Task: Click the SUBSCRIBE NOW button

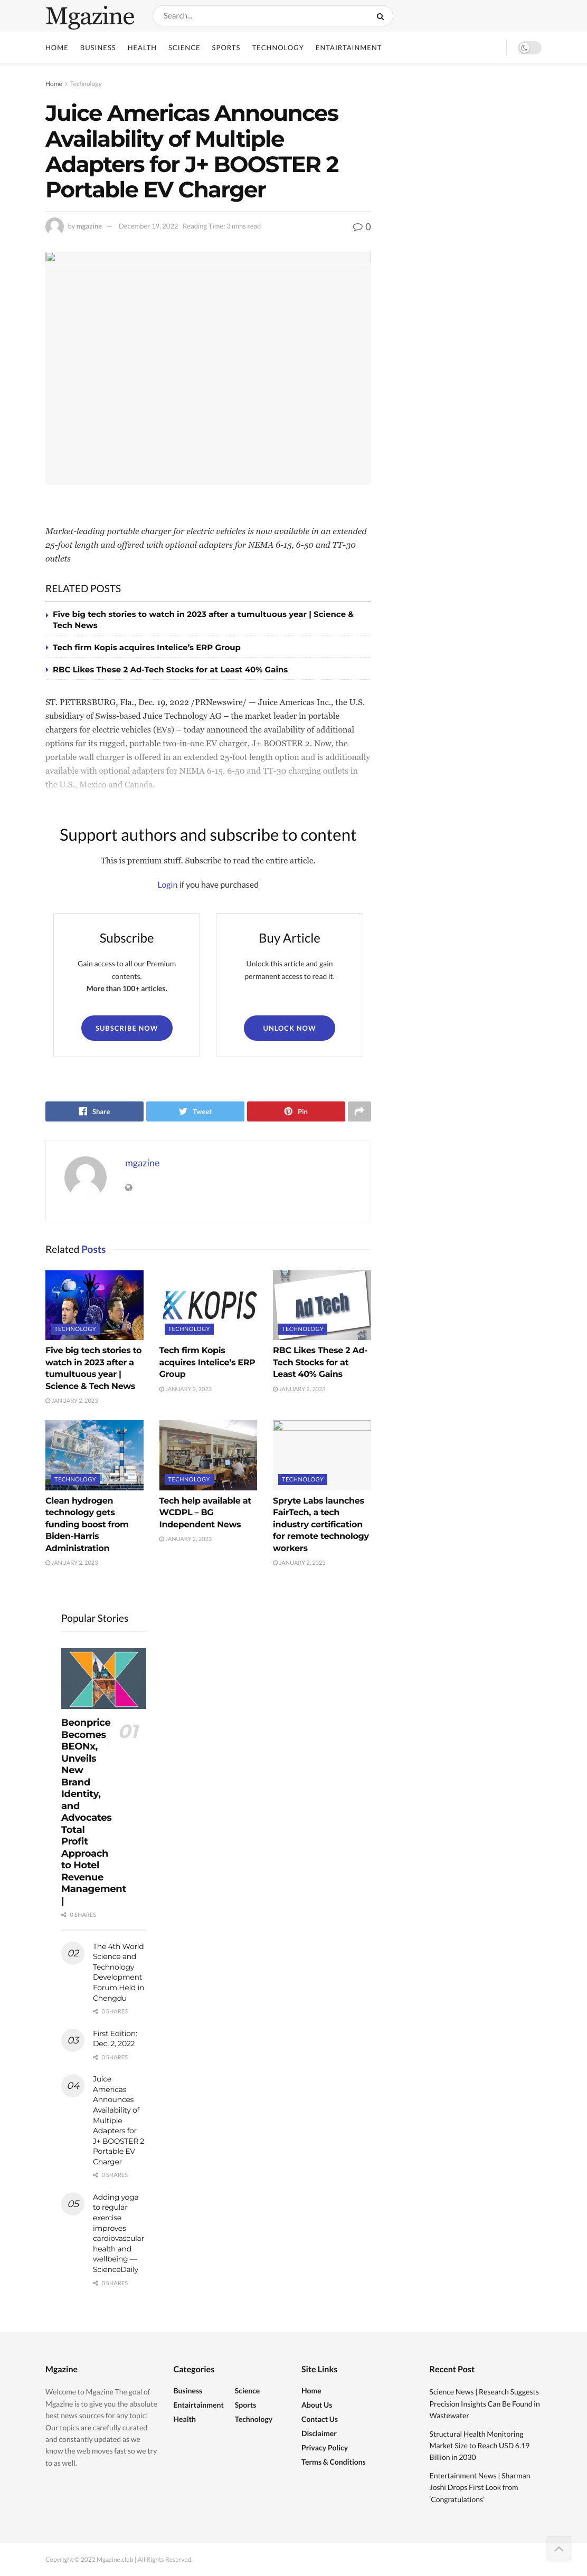Action: point(127,1028)
